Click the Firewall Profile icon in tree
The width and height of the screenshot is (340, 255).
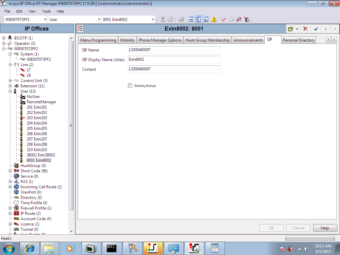click(x=17, y=208)
